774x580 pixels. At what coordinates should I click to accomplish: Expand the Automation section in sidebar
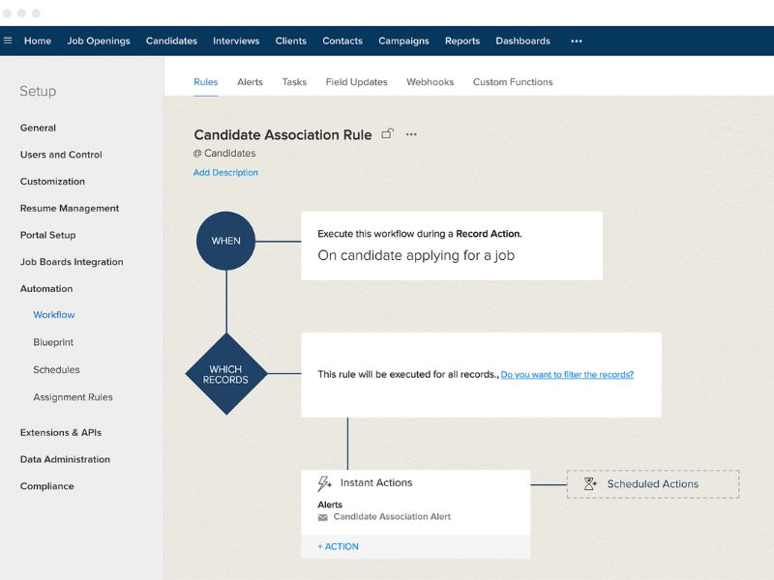coord(46,289)
